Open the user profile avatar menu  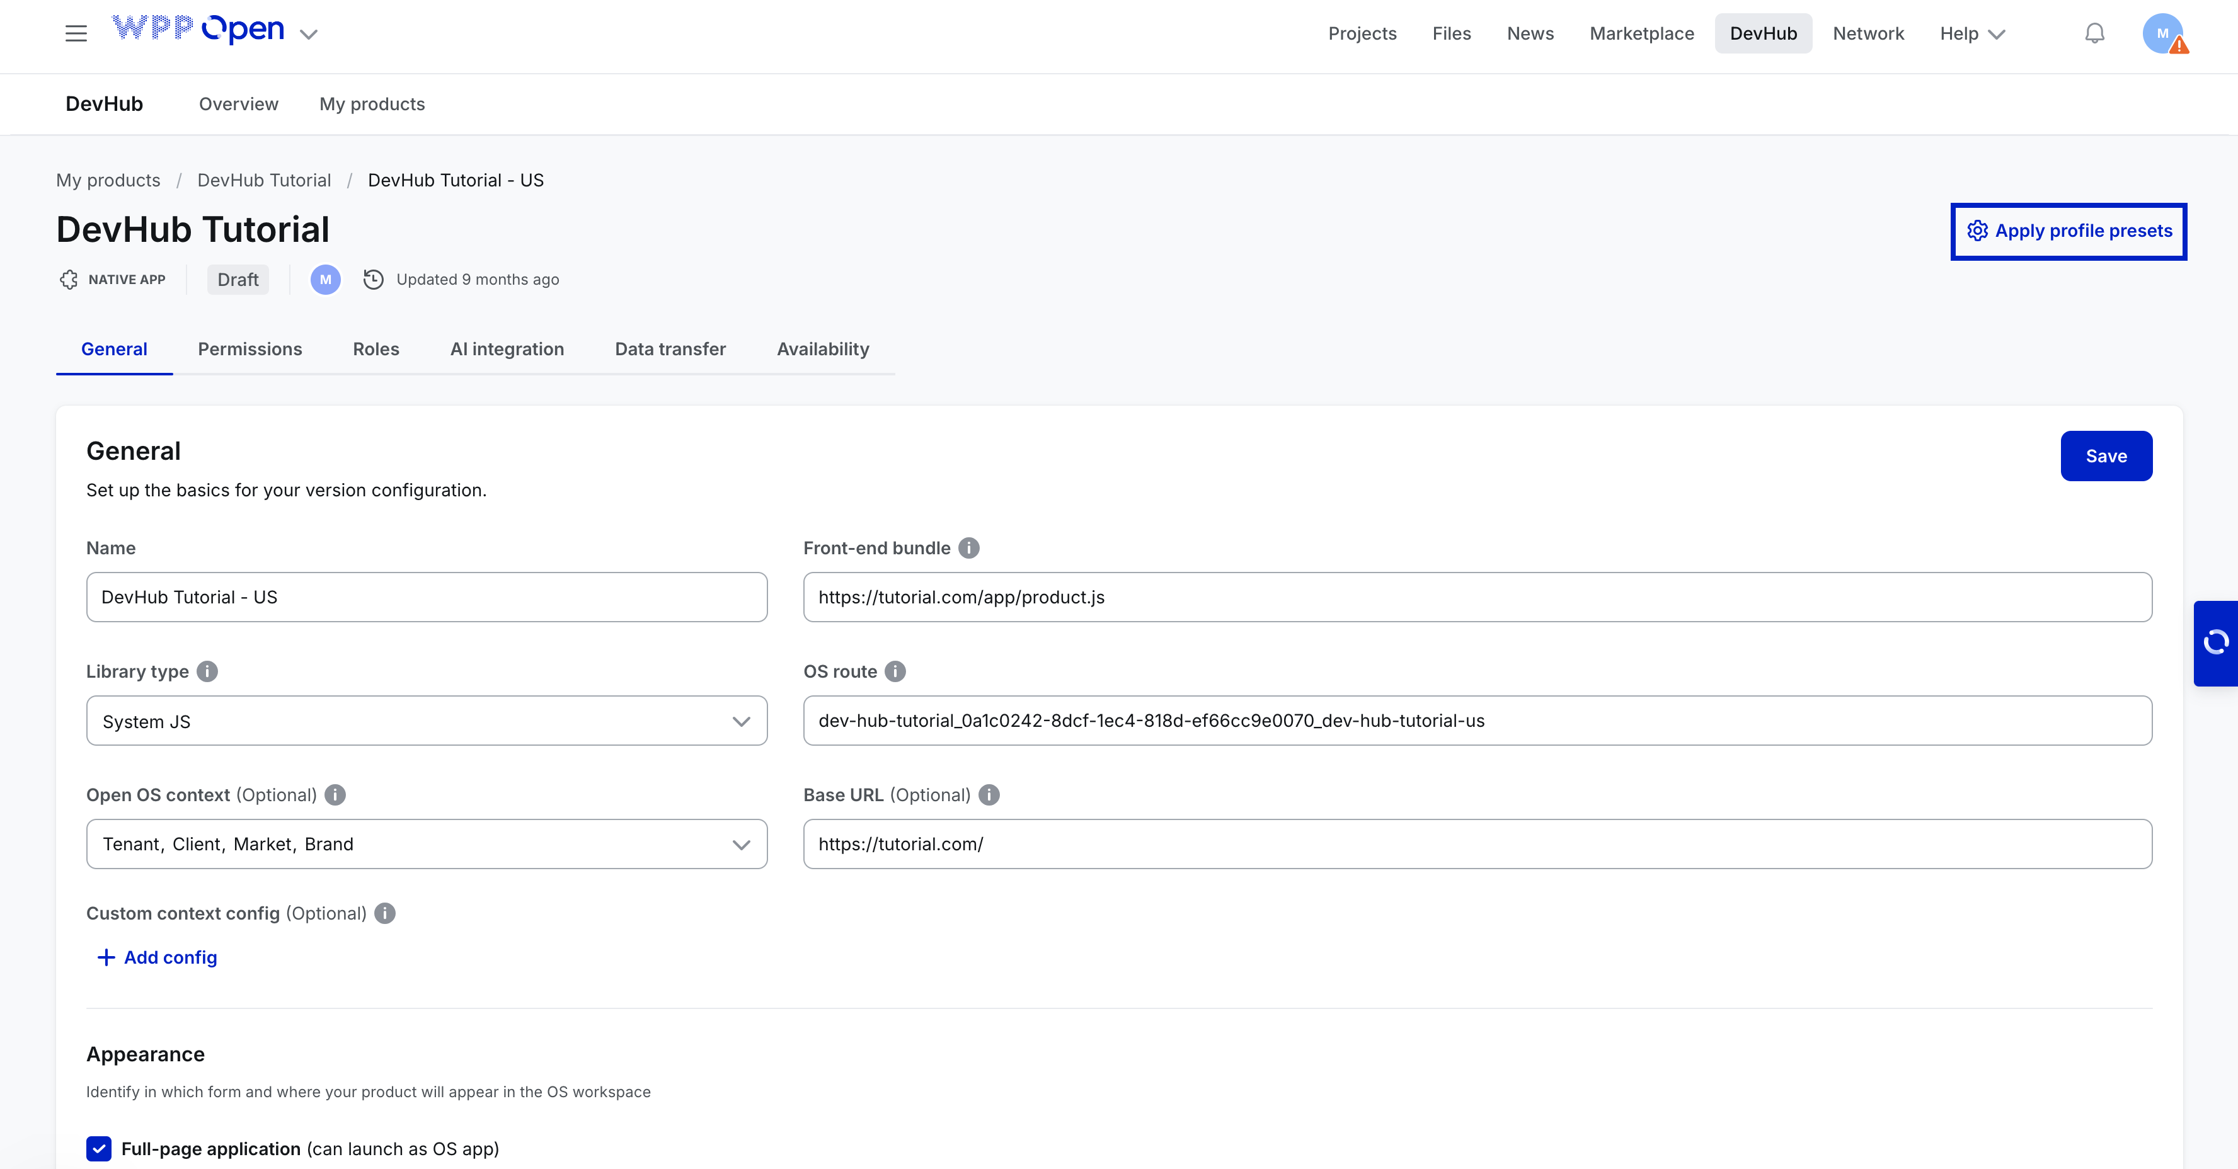[x=2162, y=34]
